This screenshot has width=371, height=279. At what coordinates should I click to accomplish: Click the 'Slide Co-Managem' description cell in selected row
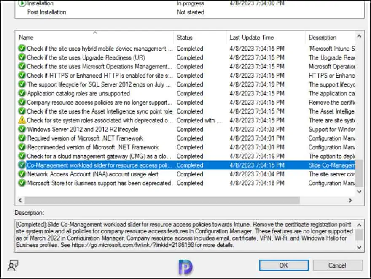[331, 165]
